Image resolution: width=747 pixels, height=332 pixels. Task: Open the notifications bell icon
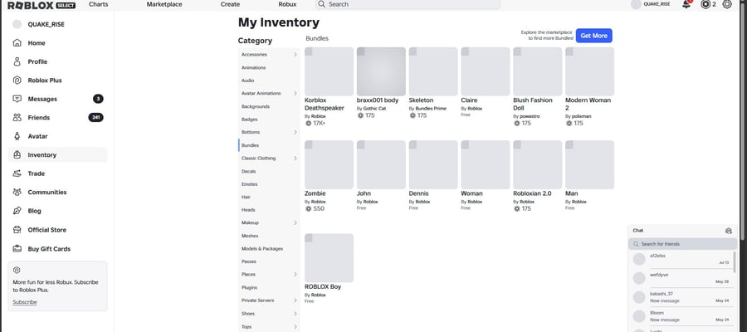[686, 4]
